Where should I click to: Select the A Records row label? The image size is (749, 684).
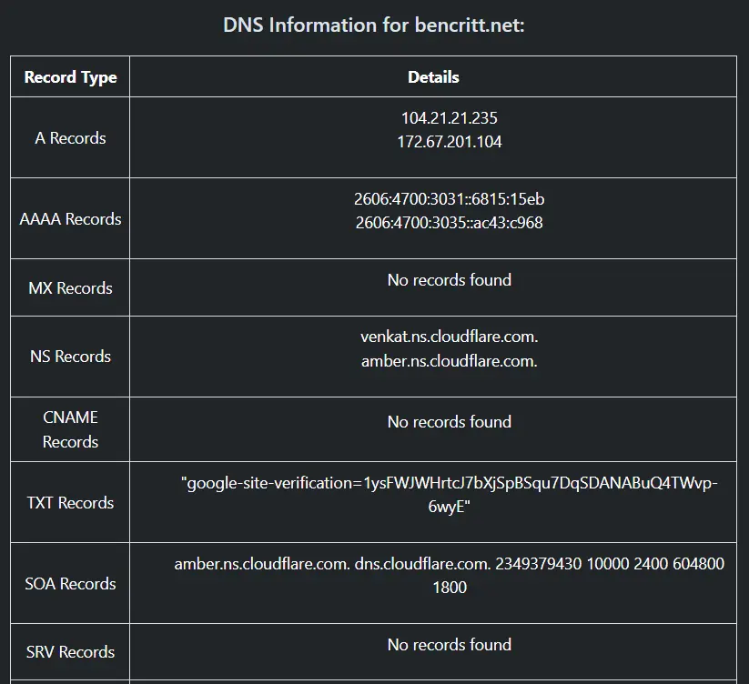pyautogui.click(x=70, y=138)
